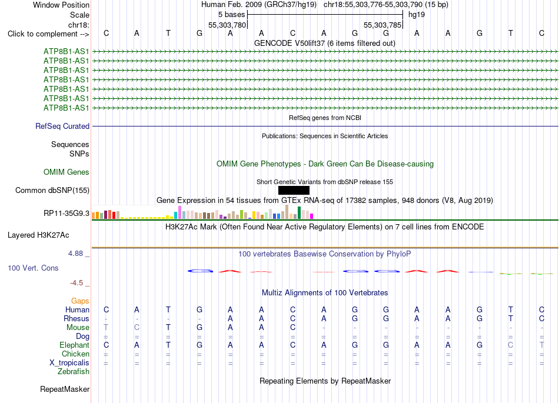The image size is (559, 403).
Task: Open the Layered H3K27Ac track label
Action: (38, 235)
